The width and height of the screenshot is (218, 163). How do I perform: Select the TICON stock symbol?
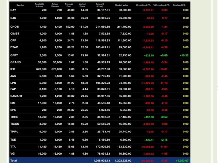(x=15, y=124)
